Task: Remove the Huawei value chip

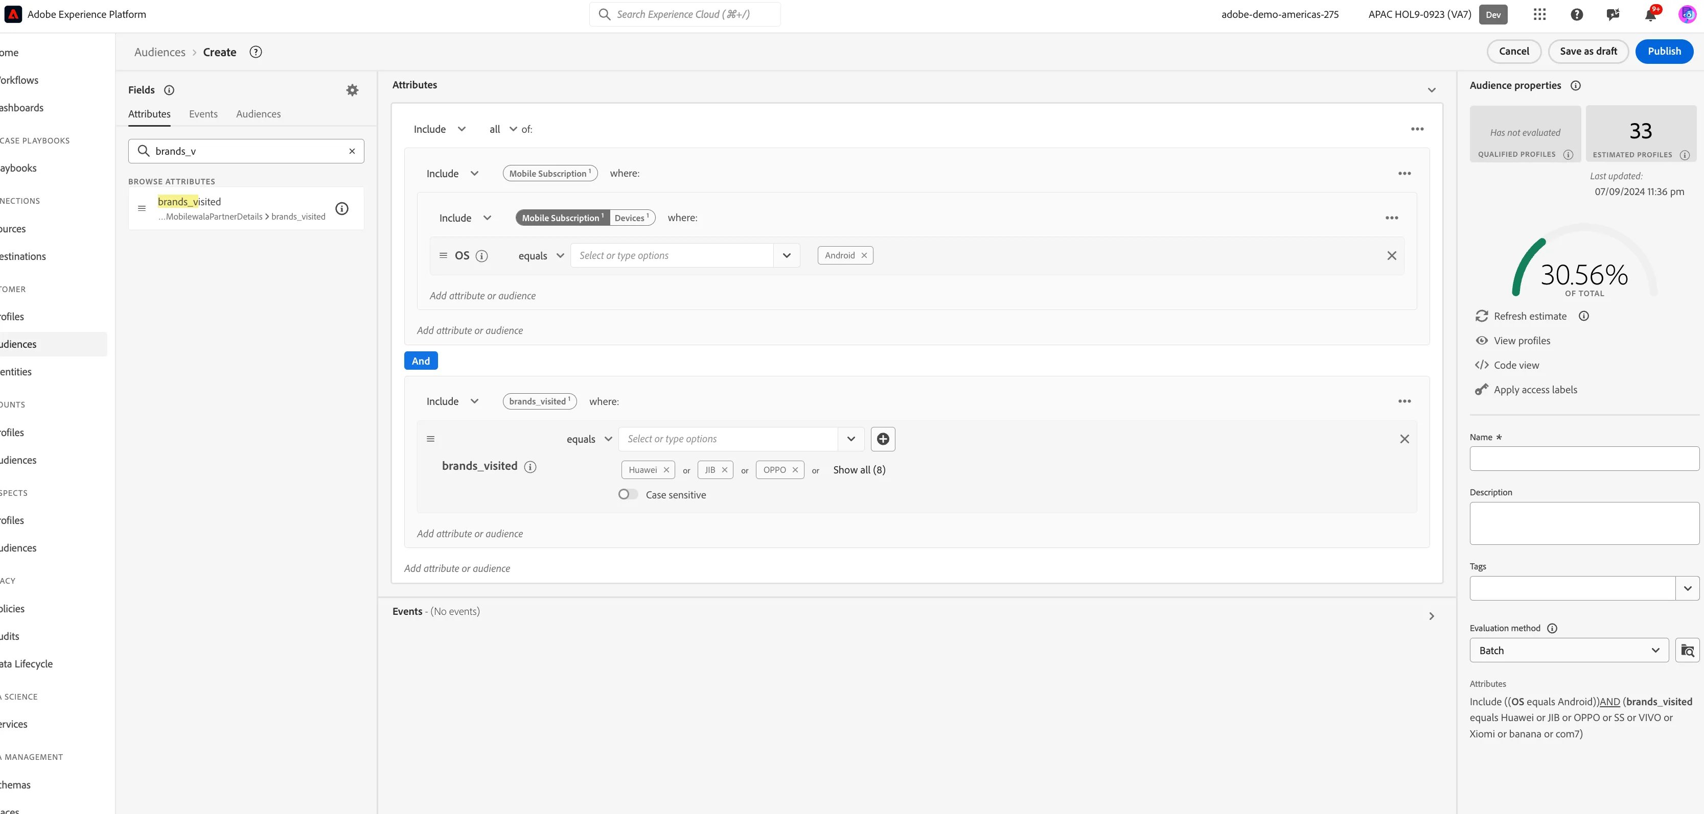Action: coord(666,470)
